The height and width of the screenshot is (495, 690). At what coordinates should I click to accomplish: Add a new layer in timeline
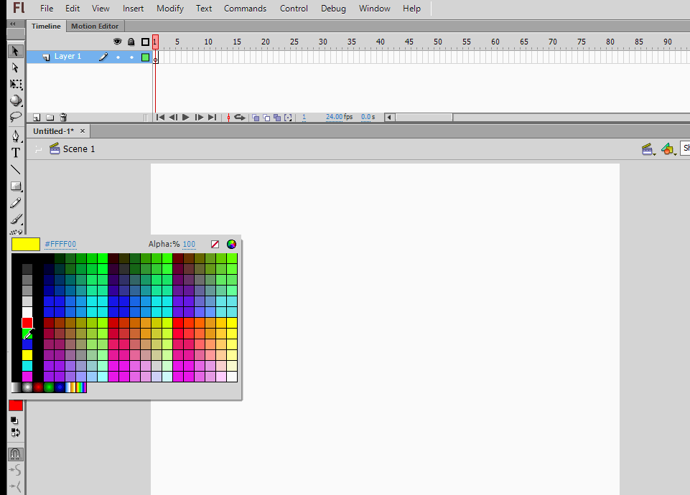[x=37, y=117]
